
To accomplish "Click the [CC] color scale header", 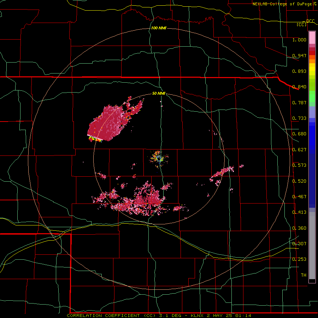I will 302,24.
